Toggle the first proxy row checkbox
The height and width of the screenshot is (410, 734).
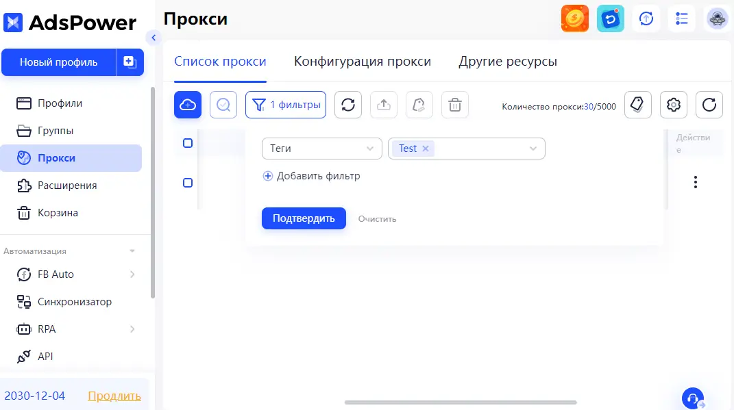coord(188,183)
